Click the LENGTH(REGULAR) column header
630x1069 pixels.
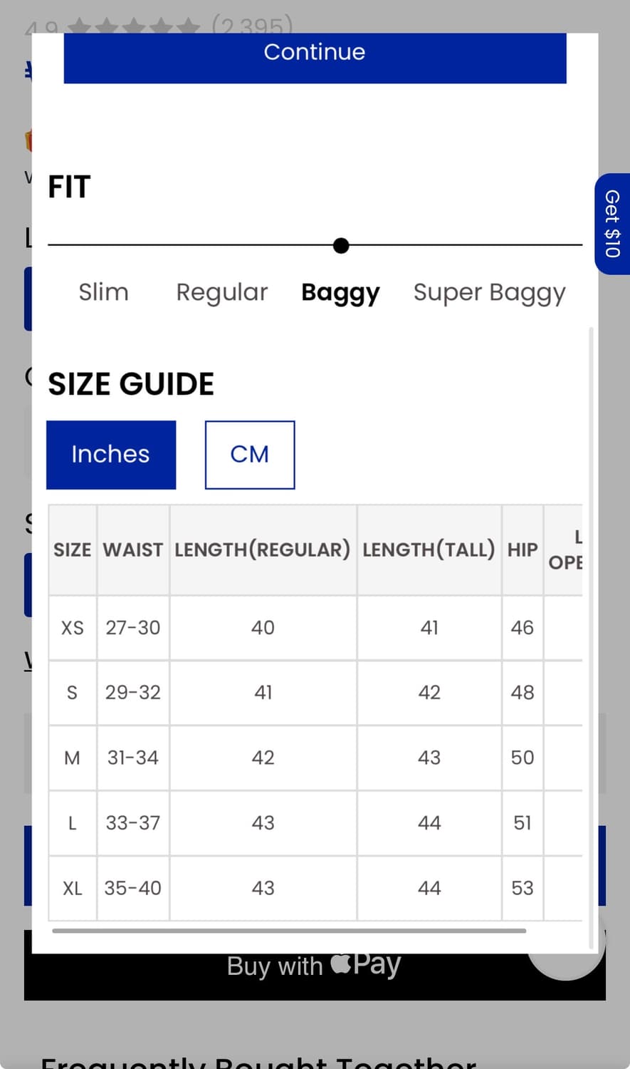pyautogui.click(x=263, y=549)
